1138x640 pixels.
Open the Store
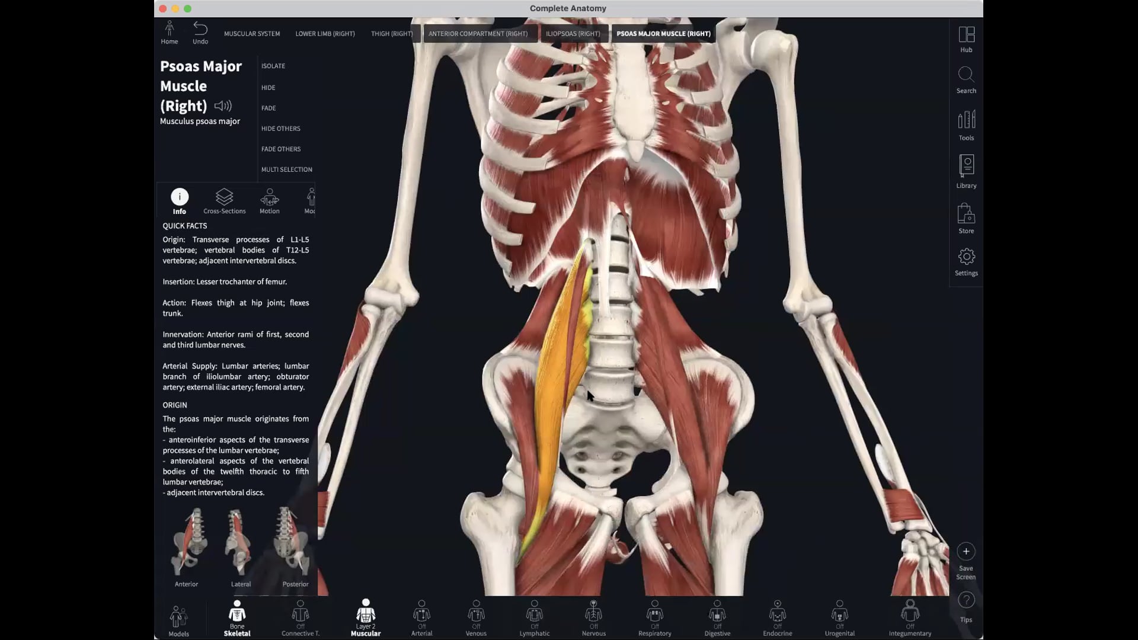point(966,218)
